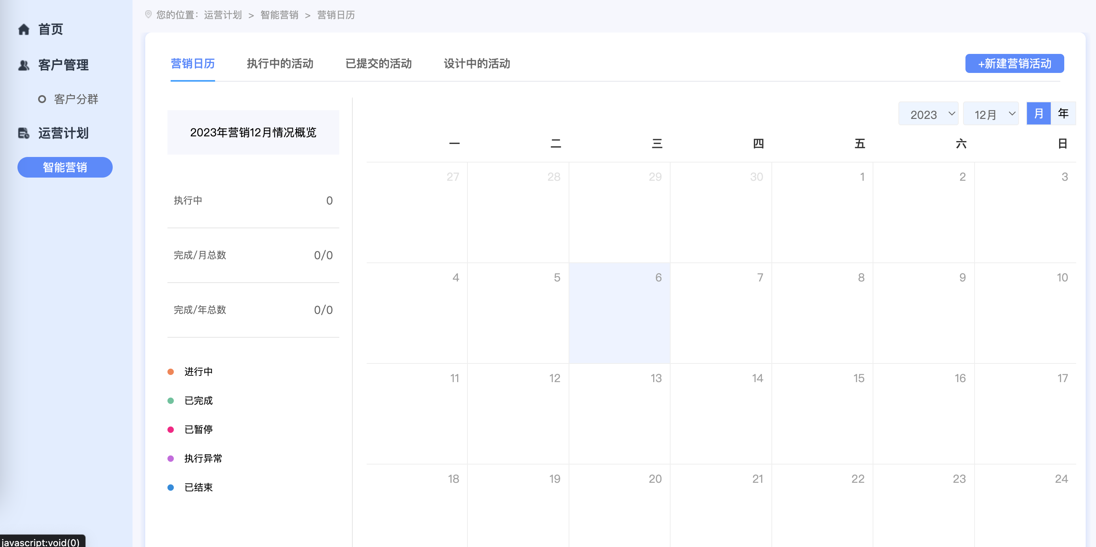Click the purple 执行异常 legend dot

[x=171, y=459]
